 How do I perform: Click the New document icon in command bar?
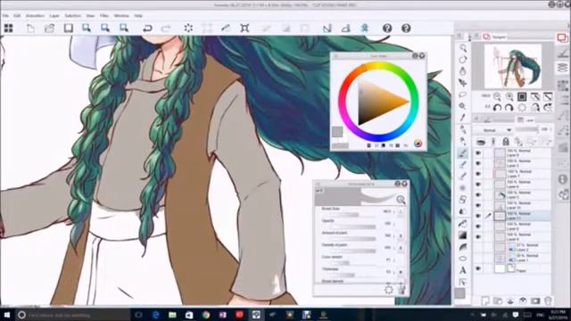(x=31, y=28)
